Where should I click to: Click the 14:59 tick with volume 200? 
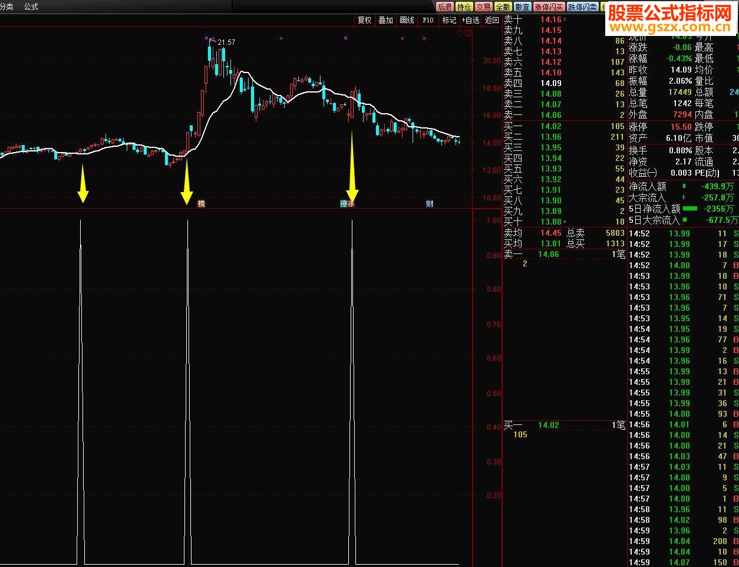684,541
